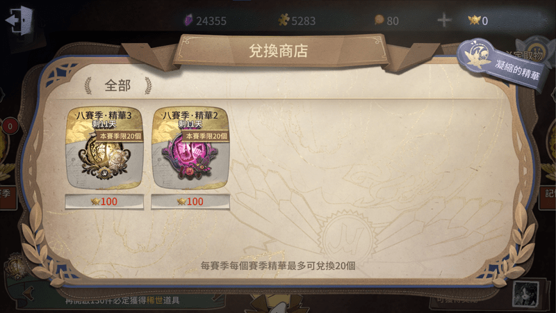Image resolution: width=556 pixels, height=313 pixels.
Task: Click the purple fragments currency icon
Action: (x=188, y=20)
